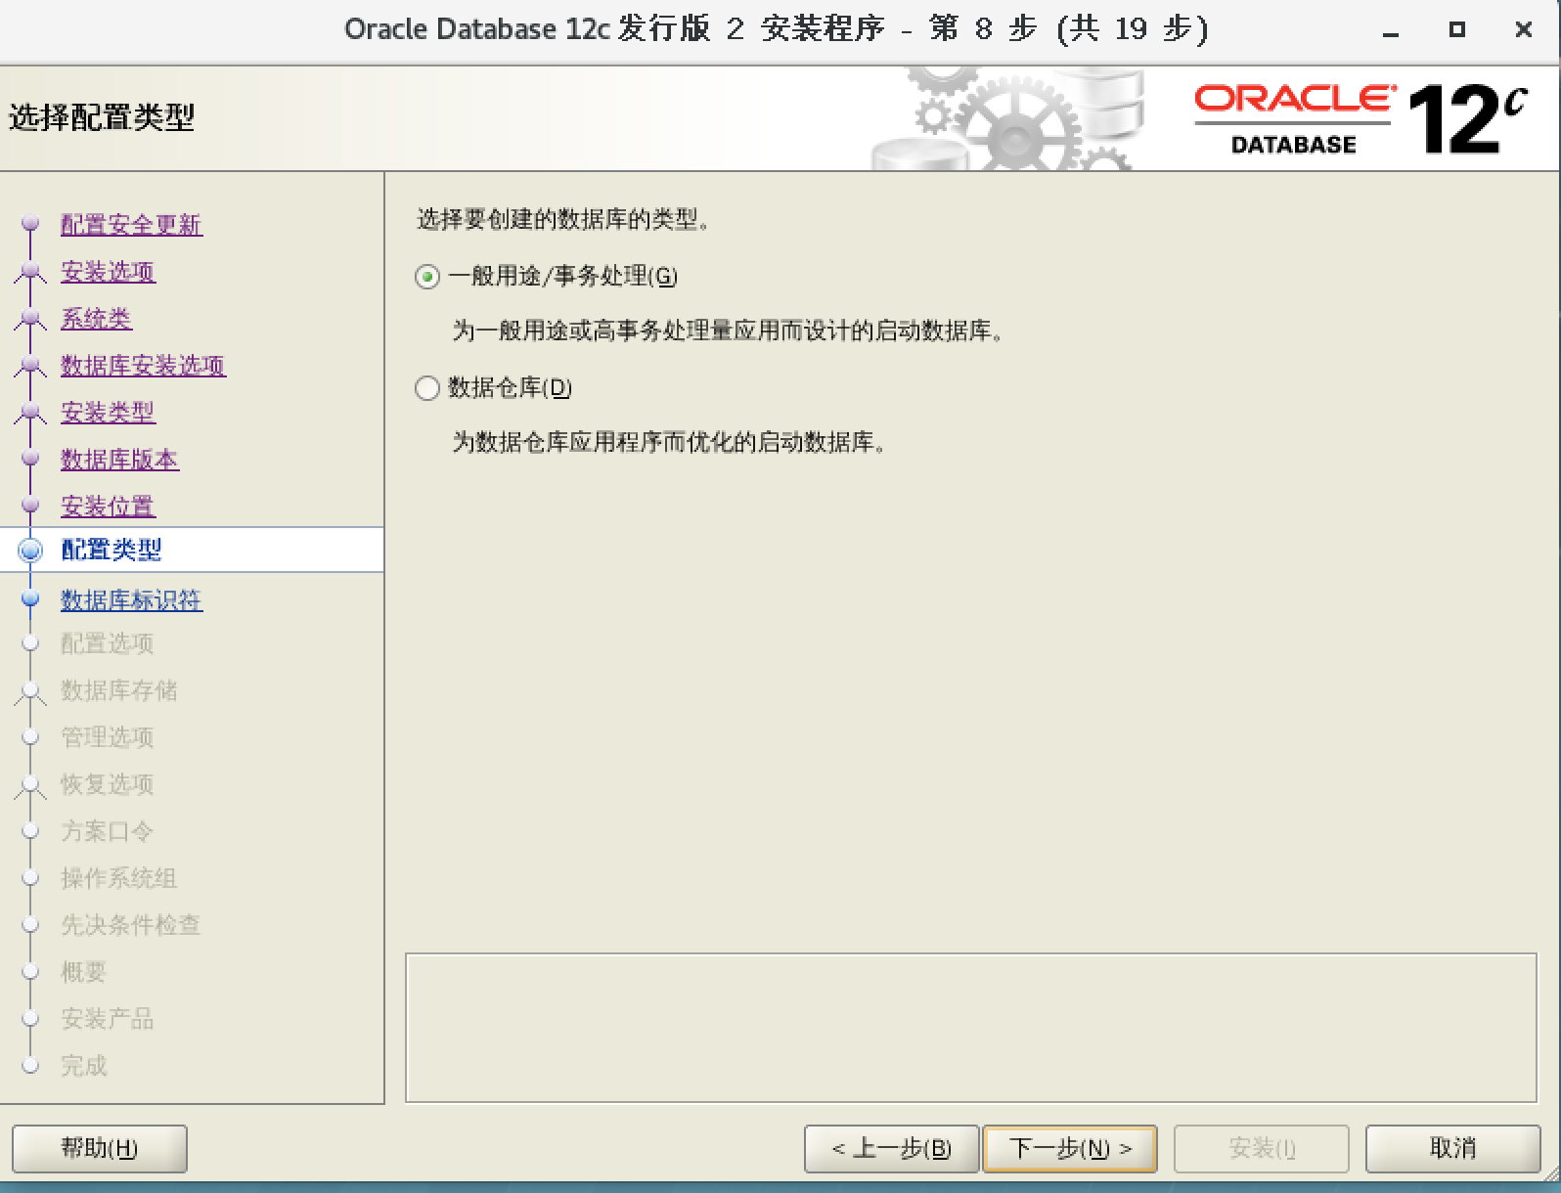Viewport: 1561px width, 1193px height.
Task: Go to 数据库安装选项 step link
Action: [x=143, y=366]
